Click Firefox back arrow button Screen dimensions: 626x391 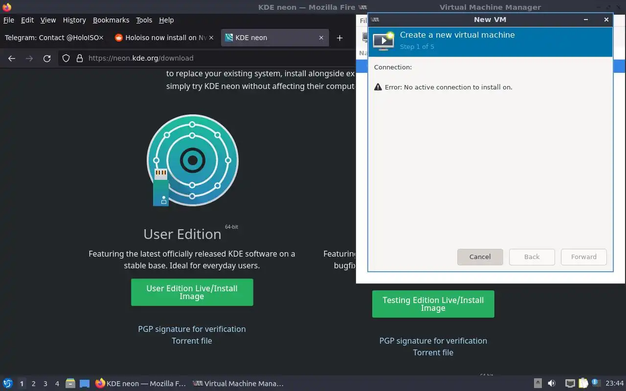coord(12,58)
